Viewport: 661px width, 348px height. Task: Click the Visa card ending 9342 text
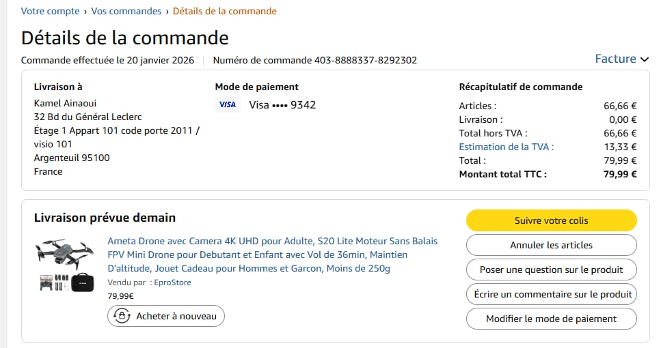pyautogui.click(x=282, y=104)
